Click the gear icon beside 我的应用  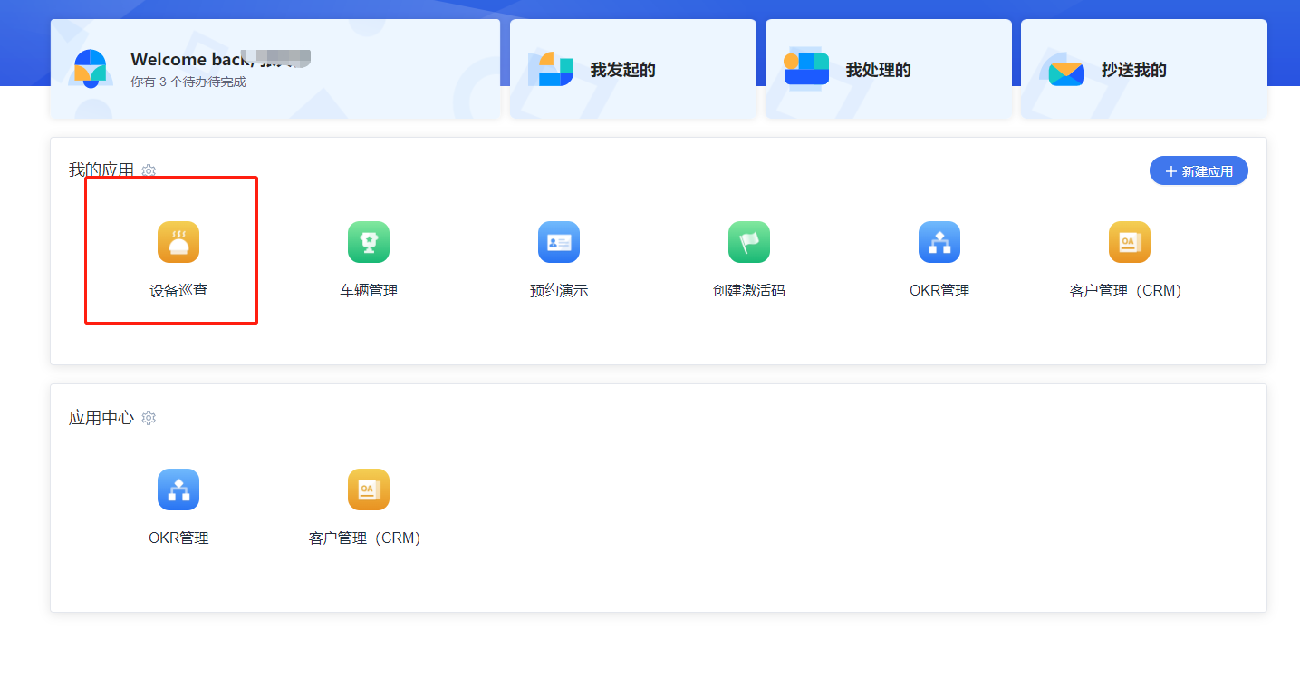pyautogui.click(x=149, y=170)
